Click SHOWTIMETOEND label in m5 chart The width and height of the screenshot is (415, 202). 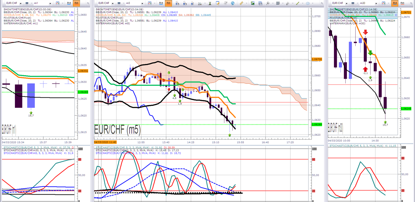[x=120, y=9]
